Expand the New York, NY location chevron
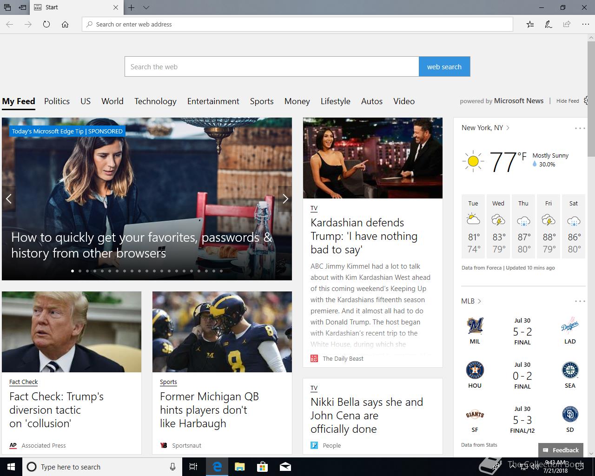This screenshot has width=595, height=476. (508, 128)
